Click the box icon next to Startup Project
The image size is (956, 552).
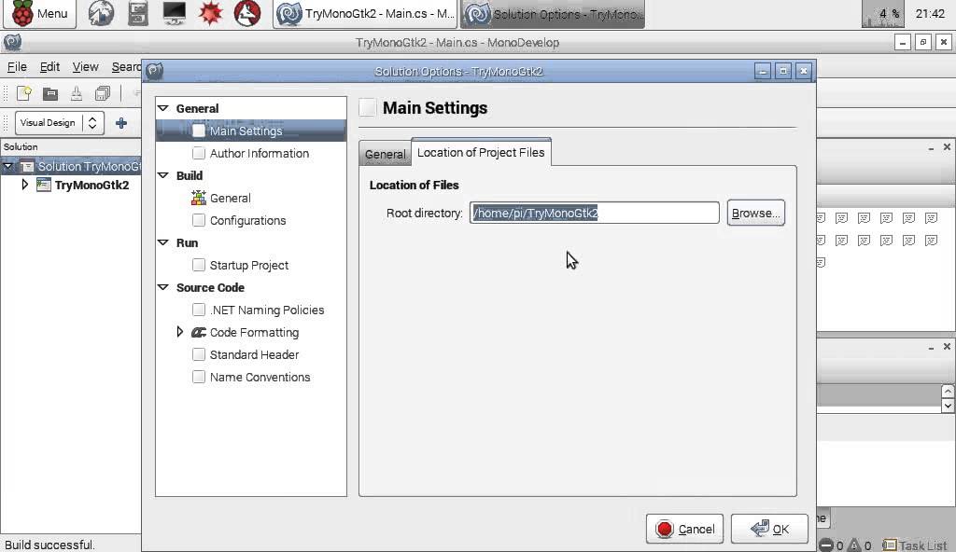199,265
